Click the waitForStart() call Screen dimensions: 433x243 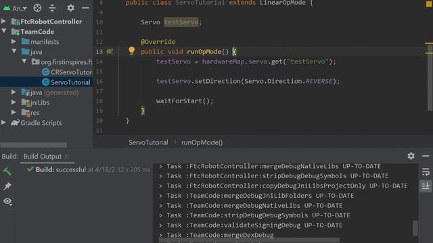pyautogui.click(x=185, y=101)
